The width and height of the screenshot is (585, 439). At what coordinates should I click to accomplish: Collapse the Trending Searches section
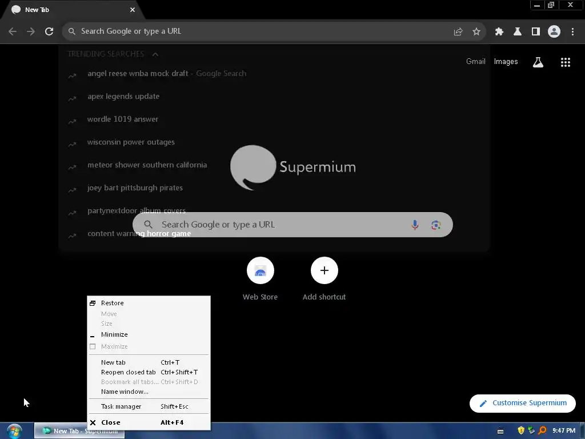coord(155,54)
